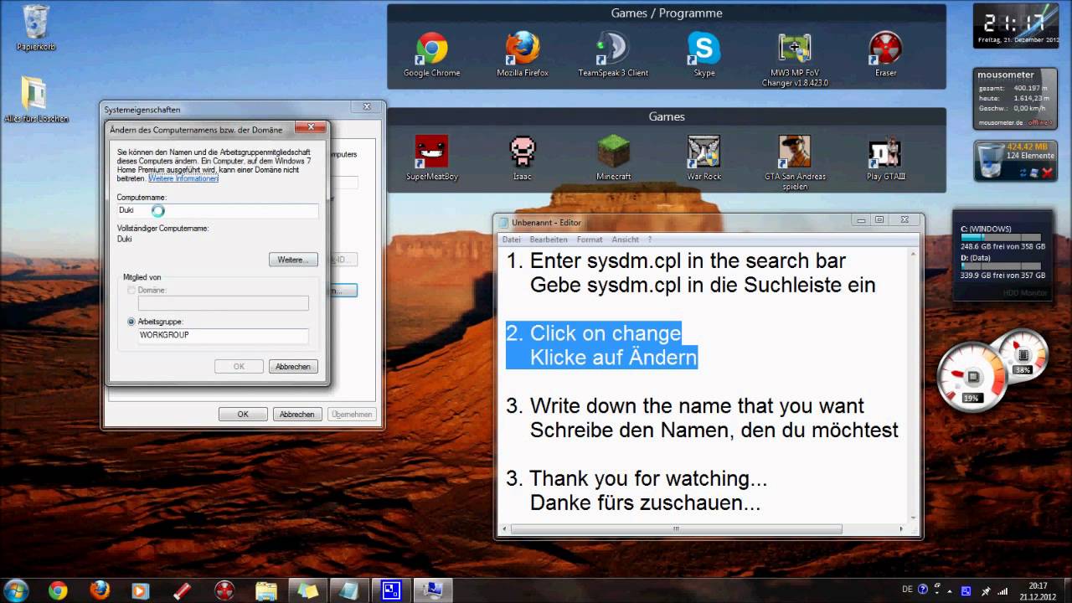Launch the Eraser program shortcut
The height and width of the screenshot is (603, 1072).
885,54
